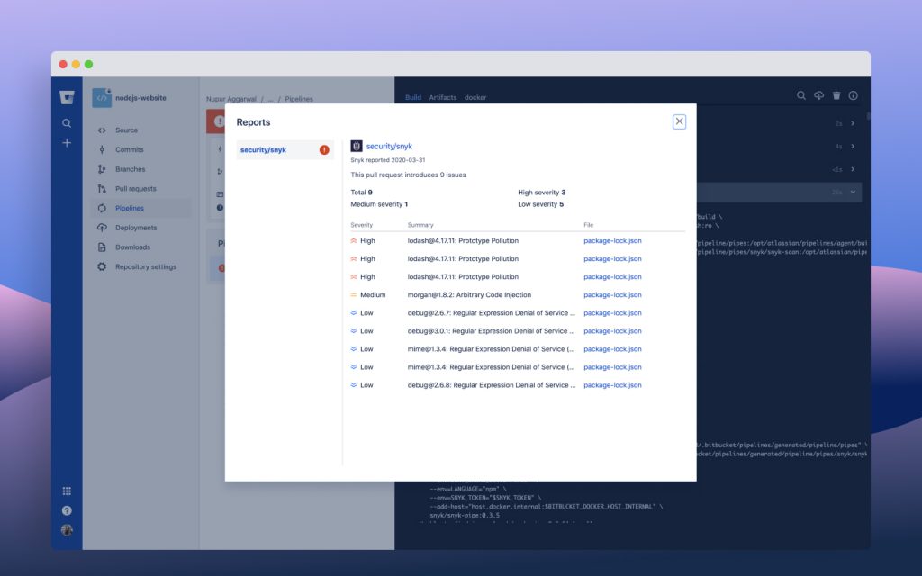Download the log via cloud icon

click(818, 95)
